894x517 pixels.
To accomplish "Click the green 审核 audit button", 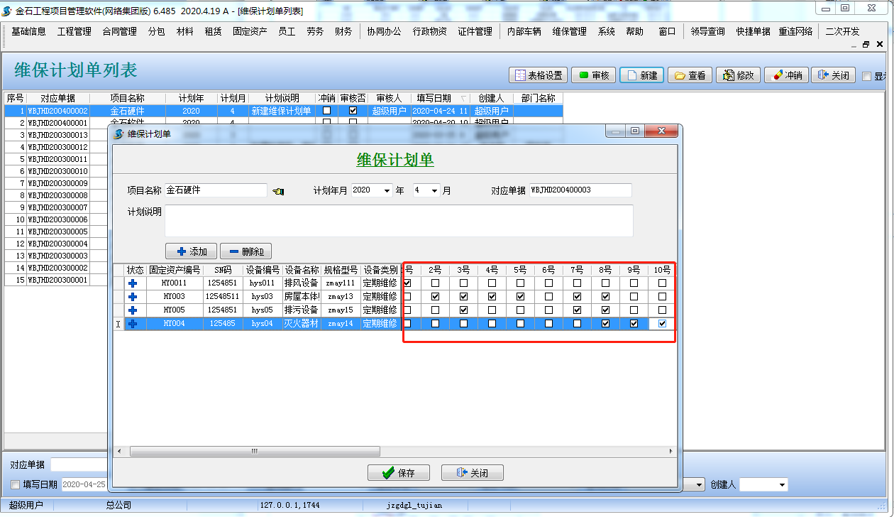I will 593,75.
